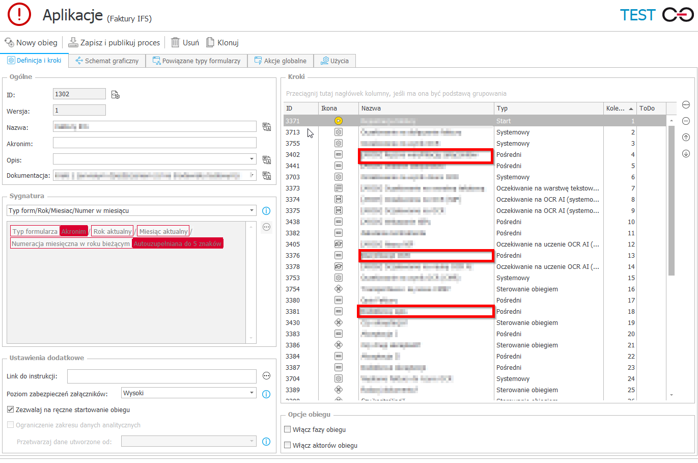Click the Nowy obieg button
The height and width of the screenshot is (463, 698).
[x=31, y=43]
